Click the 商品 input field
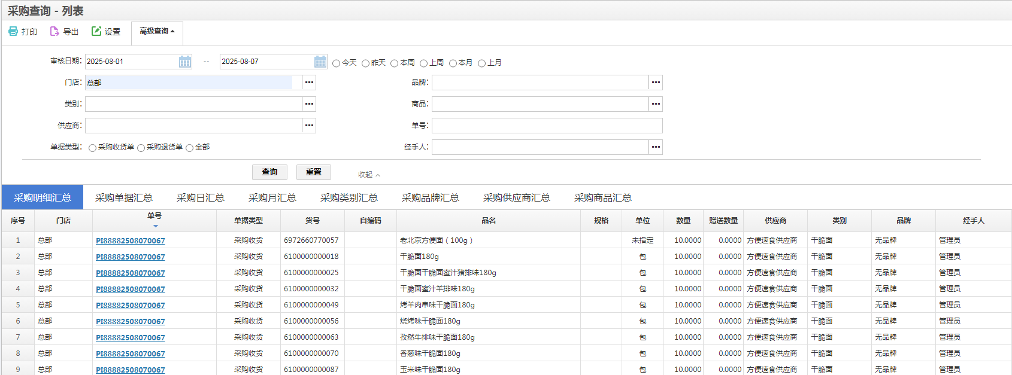The height and width of the screenshot is (375, 1012). pyautogui.click(x=540, y=104)
